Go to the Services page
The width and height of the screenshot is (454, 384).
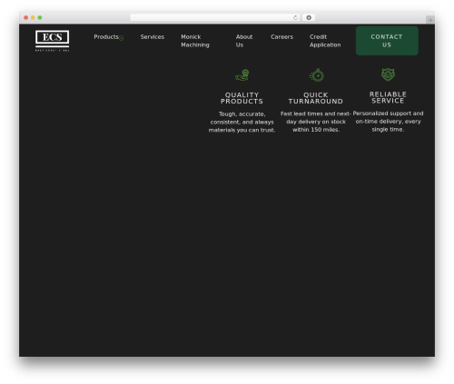click(153, 37)
